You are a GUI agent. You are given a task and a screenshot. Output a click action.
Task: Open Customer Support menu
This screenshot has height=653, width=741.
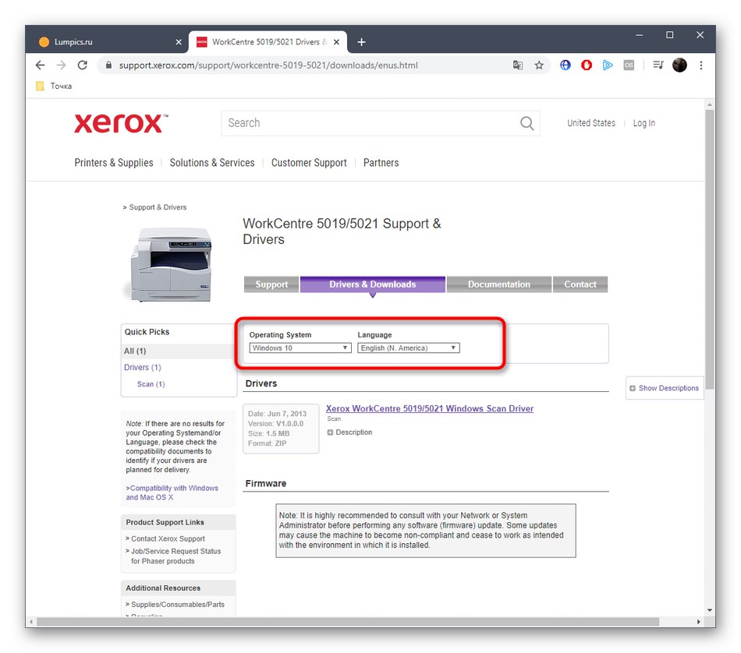pyautogui.click(x=309, y=163)
